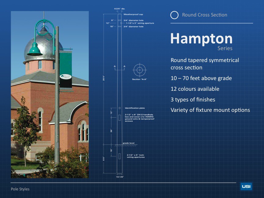Click '1-1/2" x 3" wiring aperture' label
Screen dimensions: 264x198
click(140, 23)
